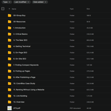Select the 13. Overview folder name

[19, 102]
